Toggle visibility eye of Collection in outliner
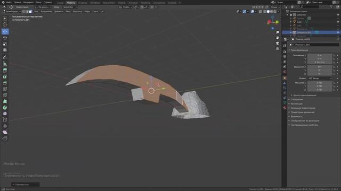This screenshot has height=191, width=341. pos(338,15)
